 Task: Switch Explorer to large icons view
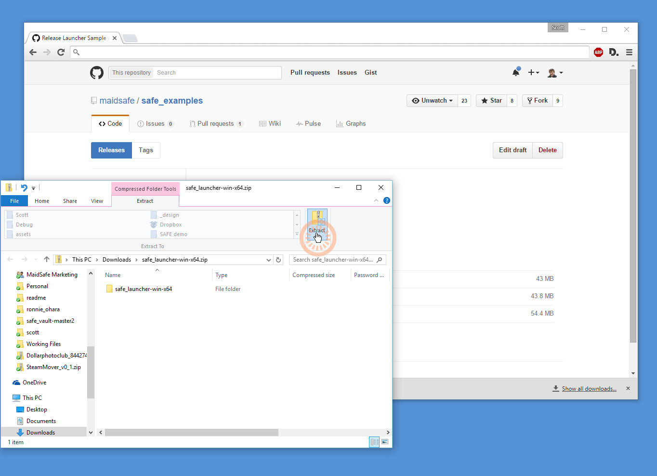pos(385,442)
